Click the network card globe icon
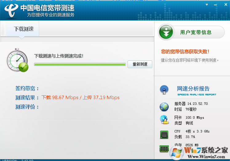The image size is (230, 161). (x=164, y=120)
